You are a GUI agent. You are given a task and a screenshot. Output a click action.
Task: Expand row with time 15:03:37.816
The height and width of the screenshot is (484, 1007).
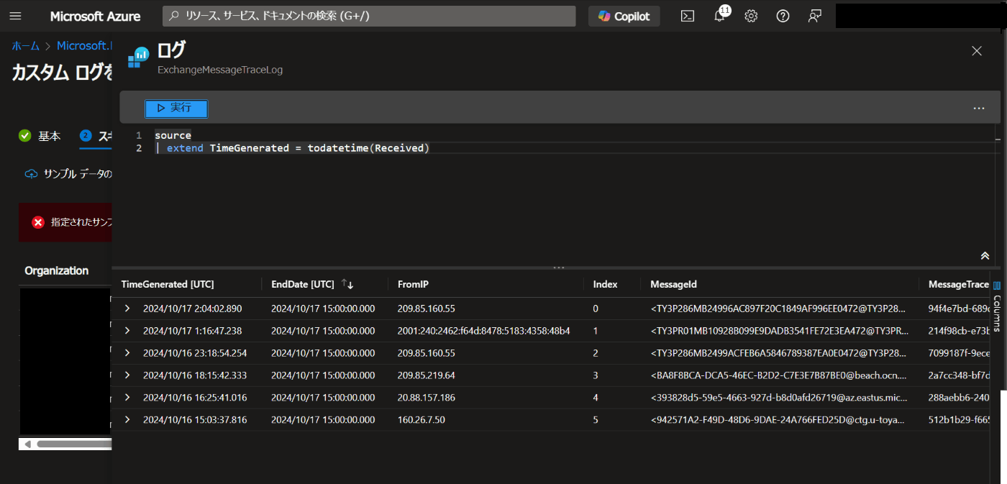(x=127, y=420)
